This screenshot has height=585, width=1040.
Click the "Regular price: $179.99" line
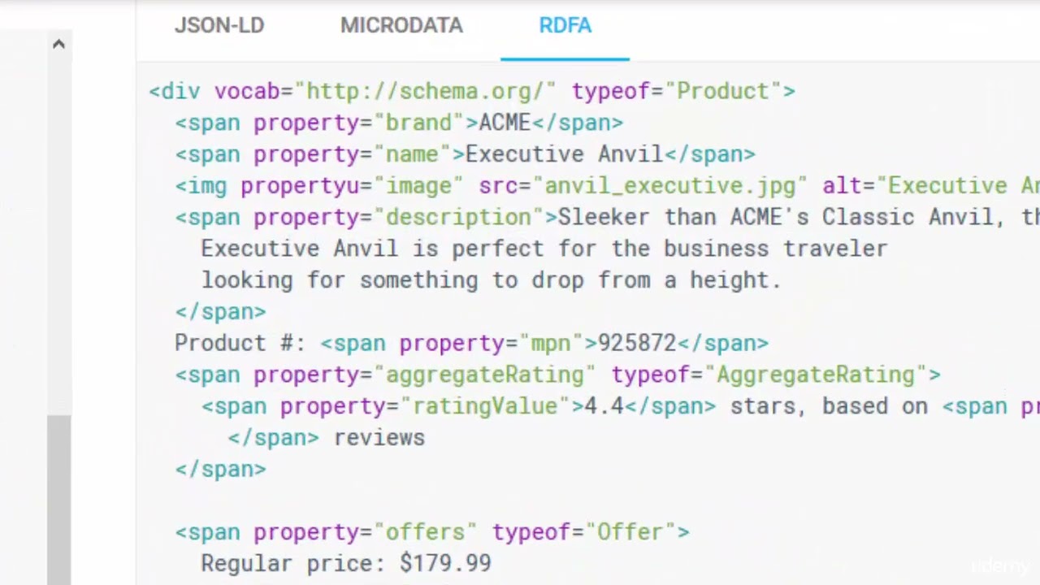346,564
